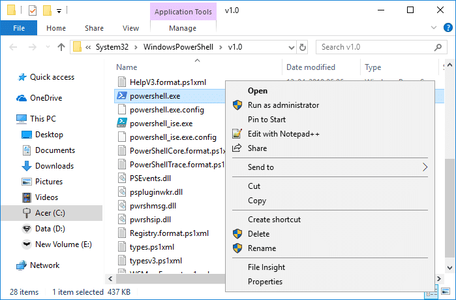Click the powershell.exe file icon

coord(122,96)
